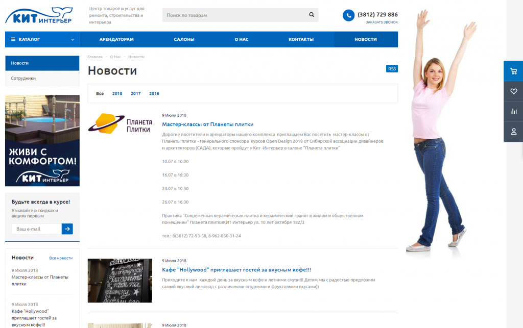Screen dimensions: 523x328
Task: Click the product search input field
Action: 235,15
